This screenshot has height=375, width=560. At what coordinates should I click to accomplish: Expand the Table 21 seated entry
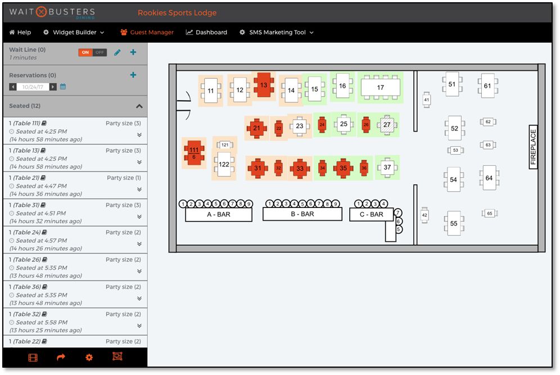point(139,189)
